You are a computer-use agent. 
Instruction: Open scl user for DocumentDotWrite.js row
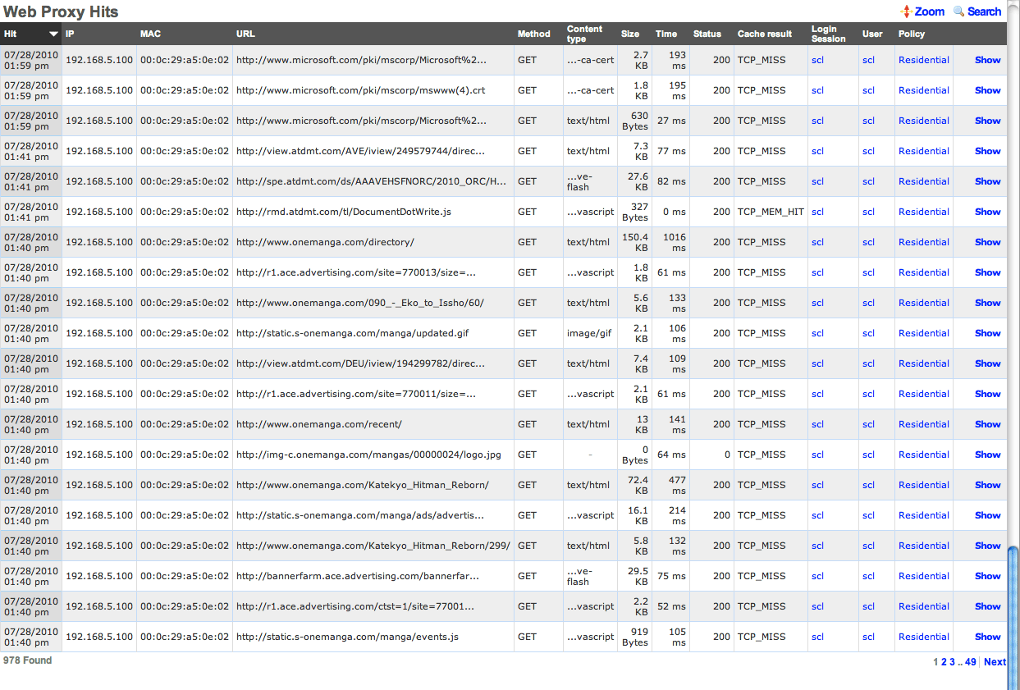click(868, 212)
